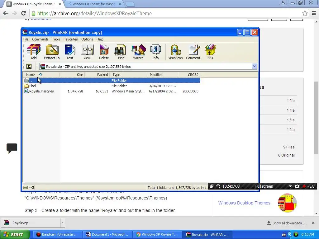Click the Delete toolbar icon
The width and height of the screenshot is (319, 239).
104,52
